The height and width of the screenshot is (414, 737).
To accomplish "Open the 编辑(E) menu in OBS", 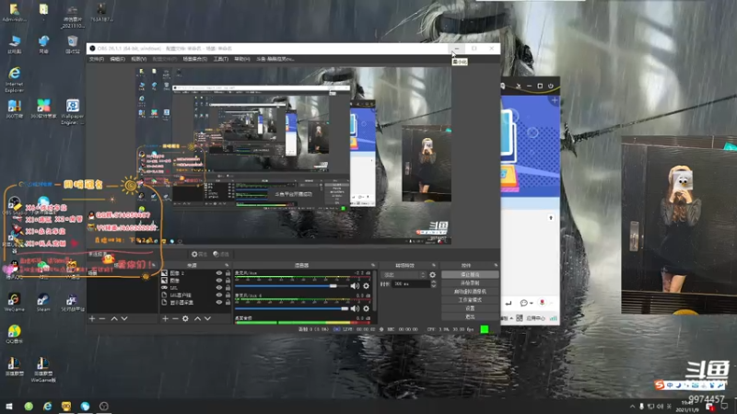I will (x=118, y=59).
